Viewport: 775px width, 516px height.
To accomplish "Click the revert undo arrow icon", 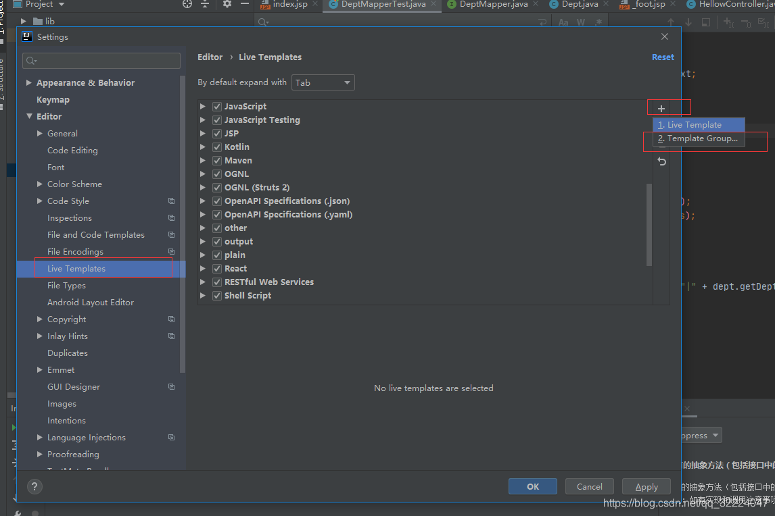I will pos(662,161).
